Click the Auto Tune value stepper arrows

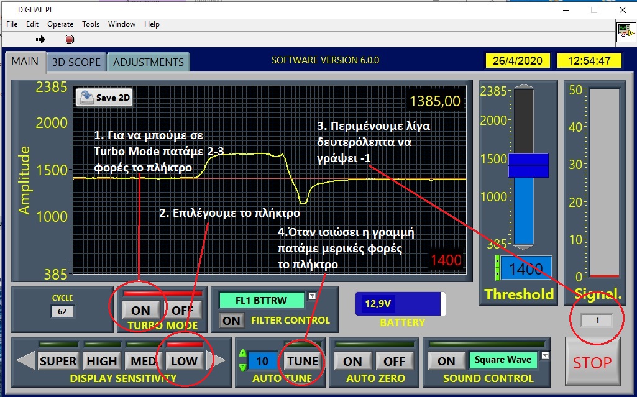coord(242,360)
